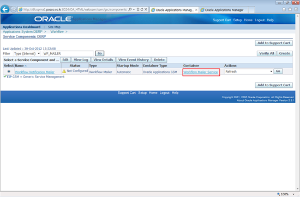
Task: Open Applications System:DERP breadcrumb link
Action: (x=22, y=32)
